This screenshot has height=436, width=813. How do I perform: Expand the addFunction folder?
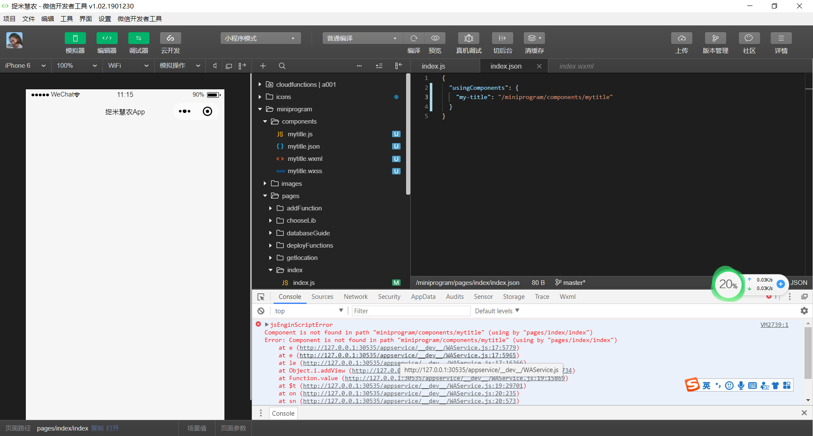304,208
